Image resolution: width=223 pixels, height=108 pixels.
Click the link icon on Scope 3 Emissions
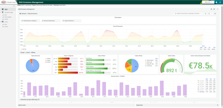63,21
